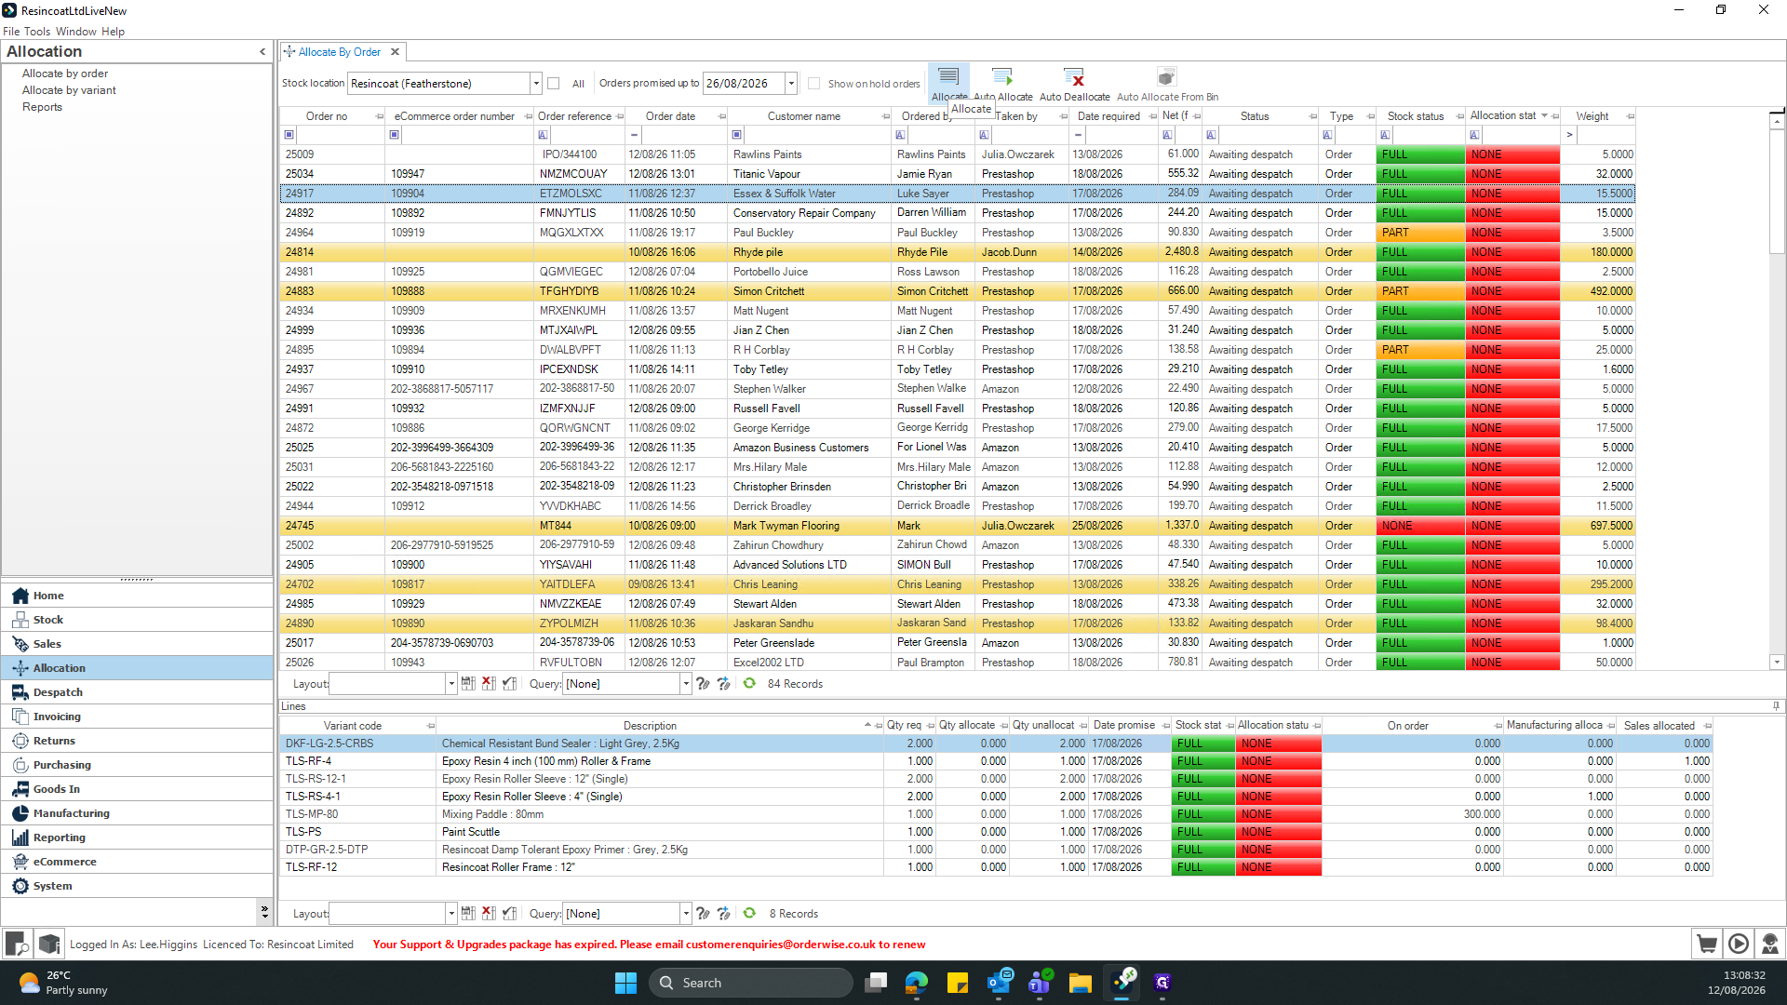This screenshot has width=1787, height=1005.
Task: Open the Help menu
Action: point(113,32)
